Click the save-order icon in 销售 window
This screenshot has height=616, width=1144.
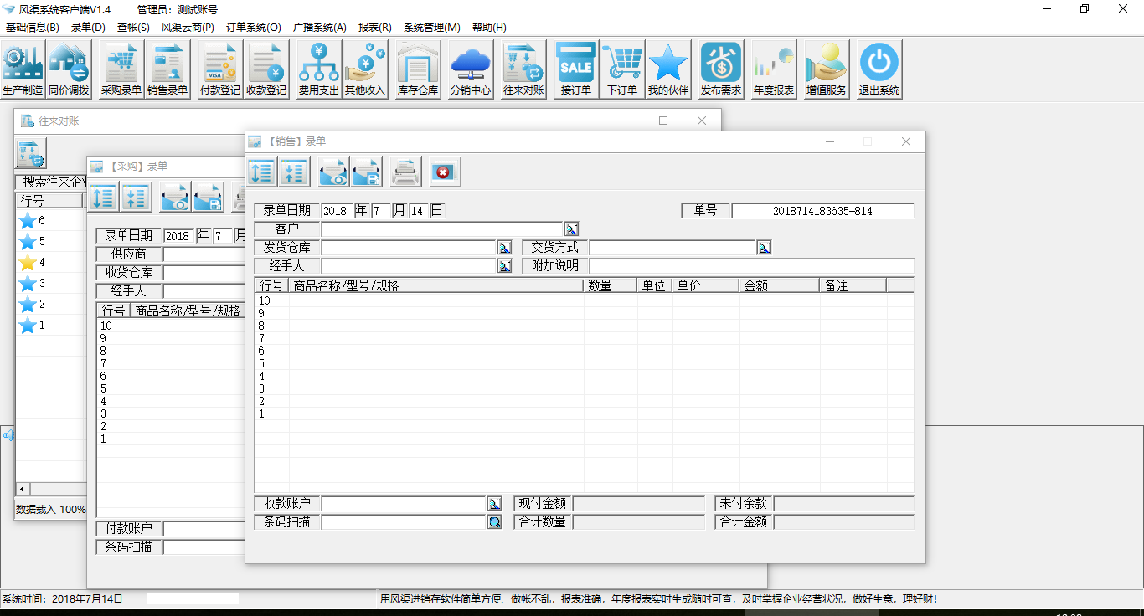(x=366, y=172)
